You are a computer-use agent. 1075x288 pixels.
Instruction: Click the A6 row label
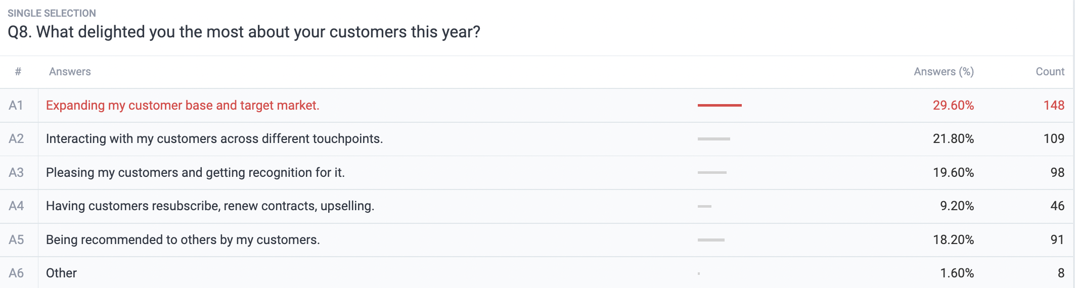16,273
